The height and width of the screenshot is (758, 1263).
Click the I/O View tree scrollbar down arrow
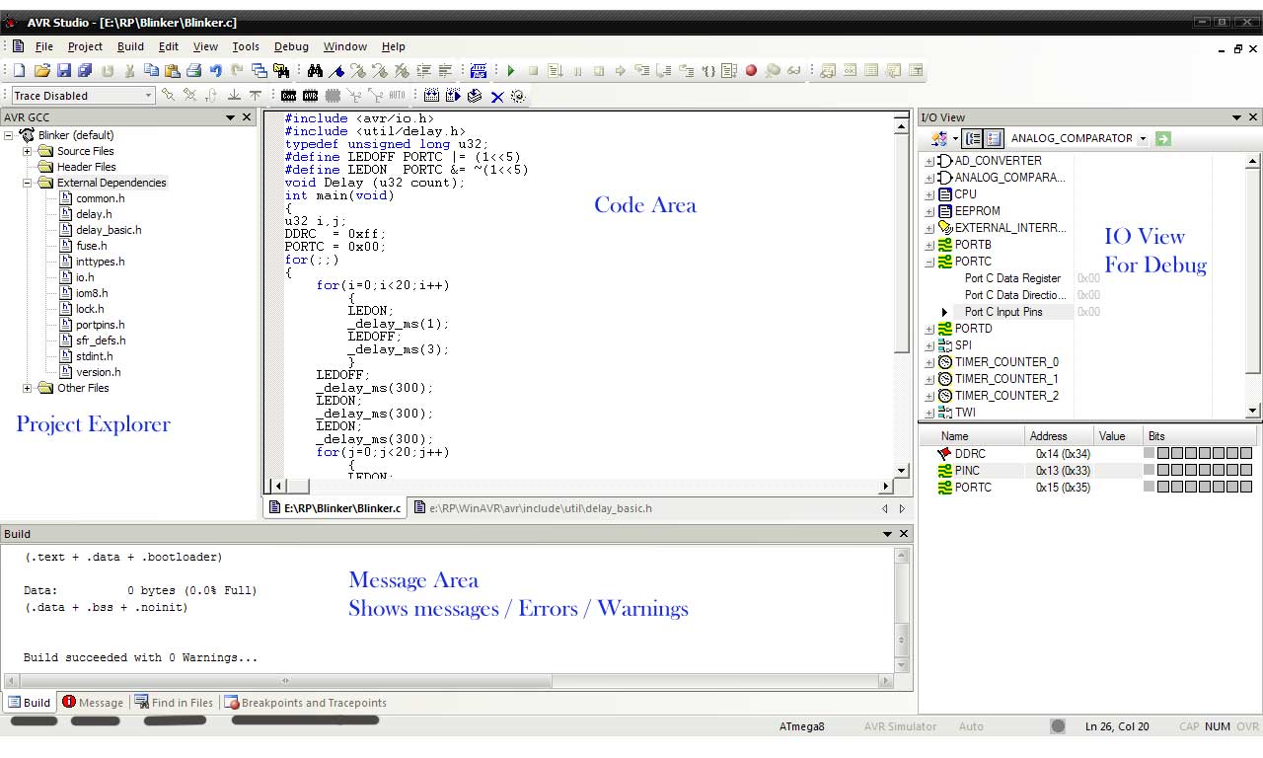pyautogui.click(x=1253, y=411)
